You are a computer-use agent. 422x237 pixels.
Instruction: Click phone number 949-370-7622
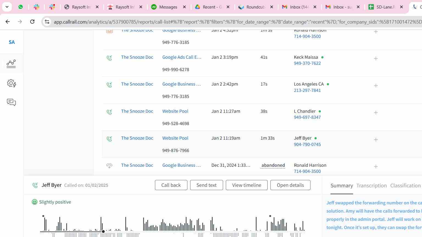(x=307, y=63)
